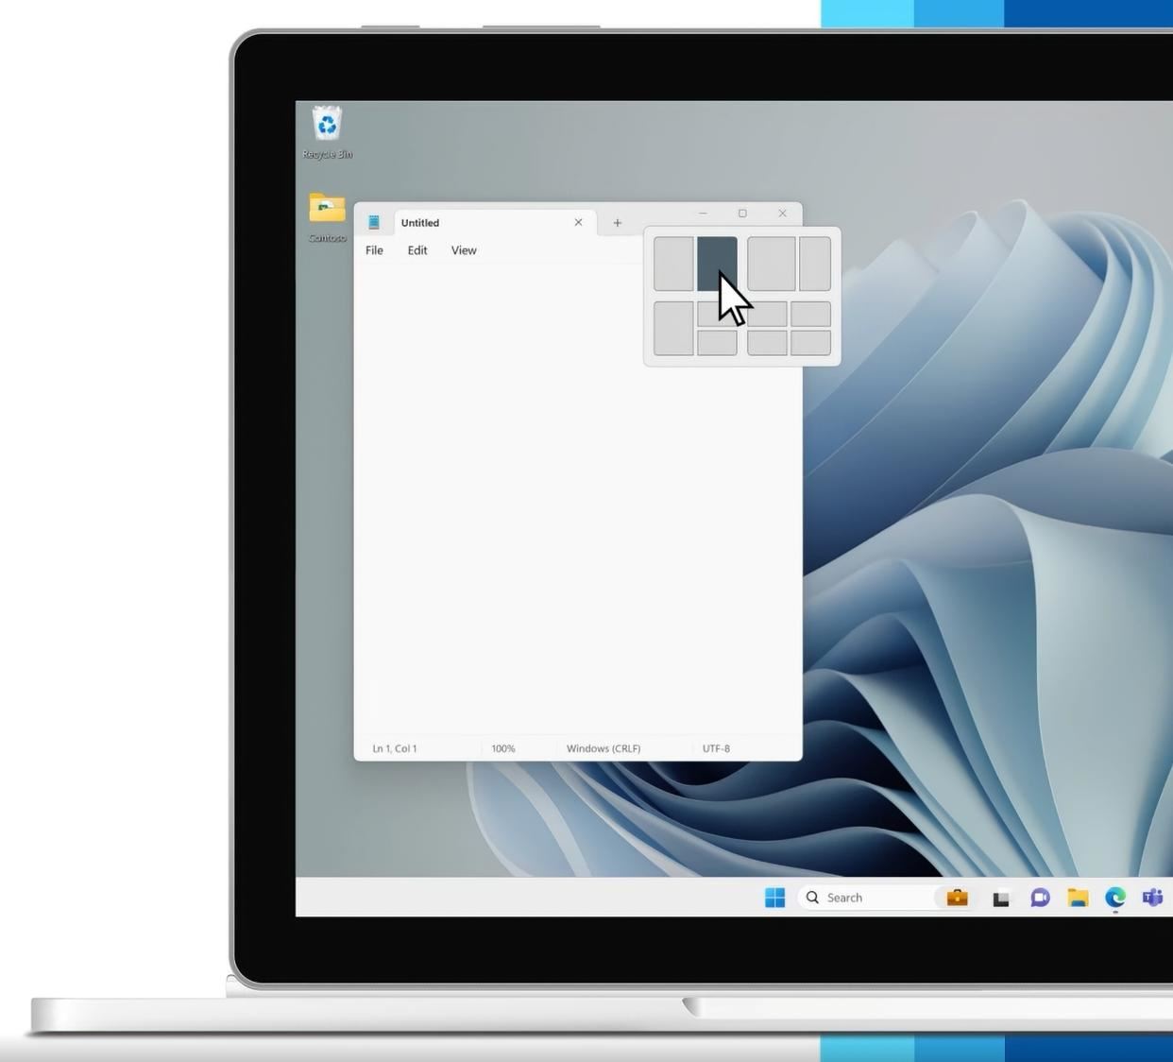Image resolution: width=1173 pixels, height=1062 pixels.
Task: Open the View menu in Notepad
Action: coord(464,250)
